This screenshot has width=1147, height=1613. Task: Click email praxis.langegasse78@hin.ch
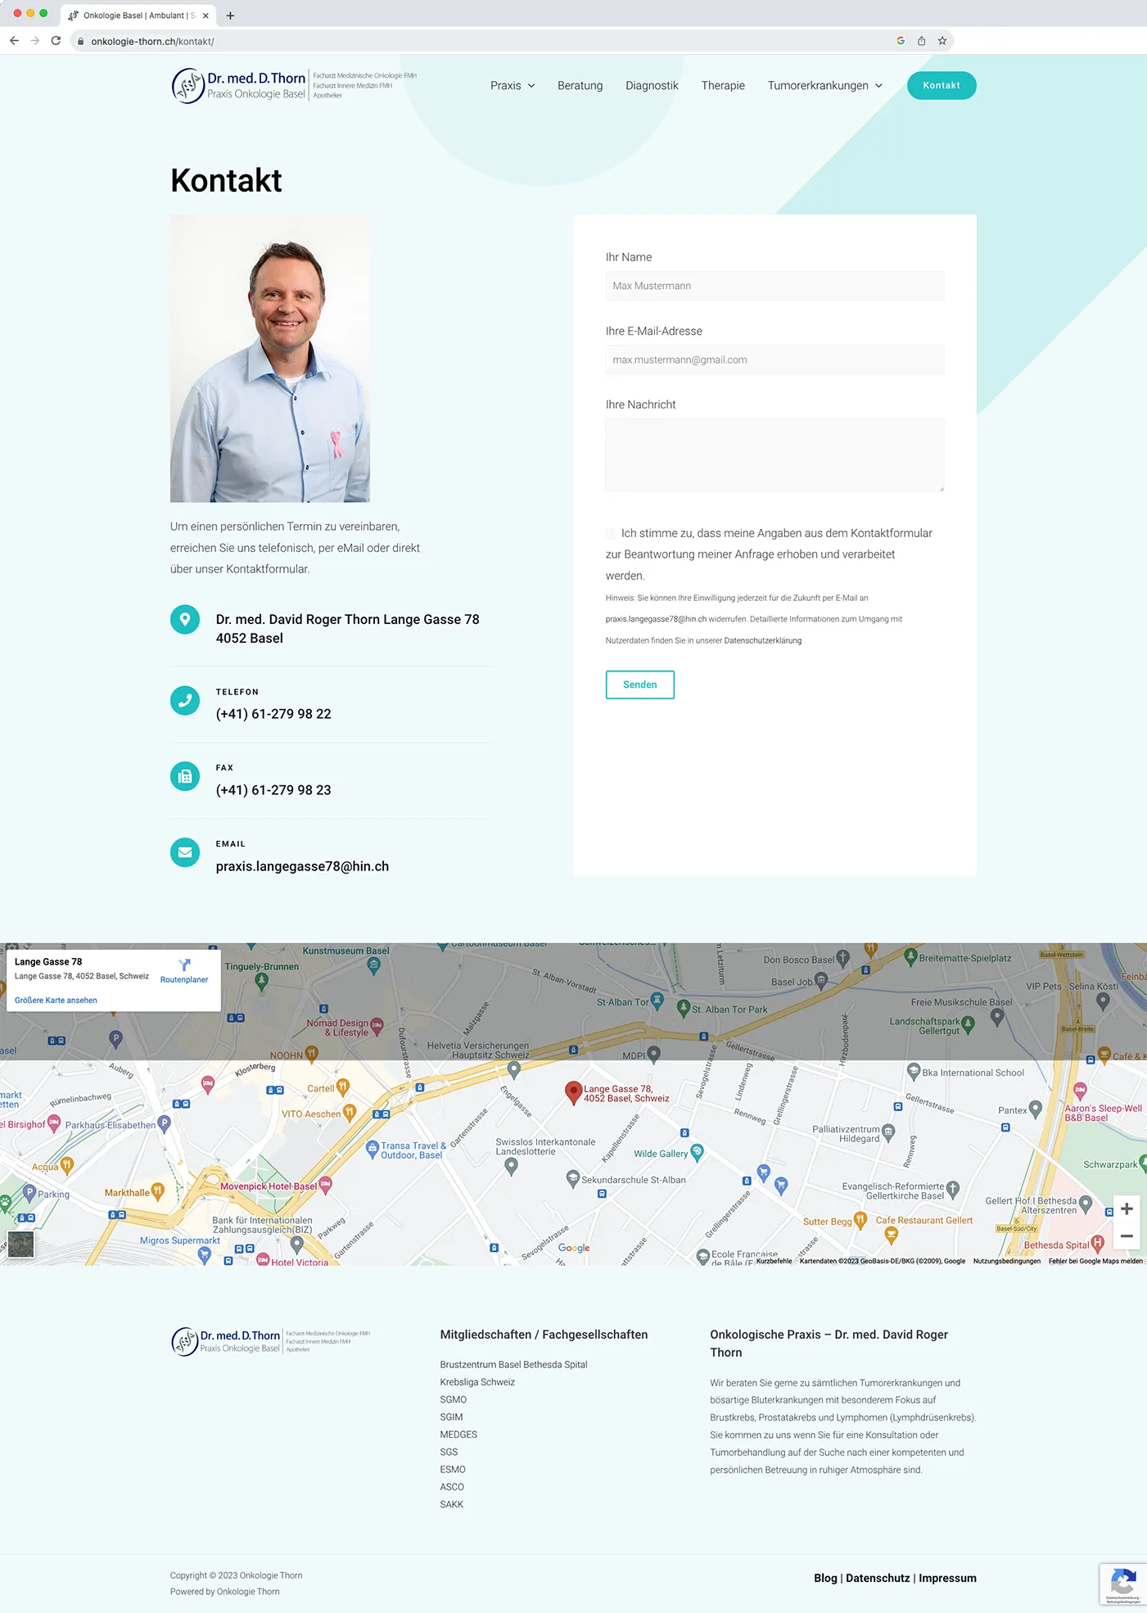[x=302, y=866]
